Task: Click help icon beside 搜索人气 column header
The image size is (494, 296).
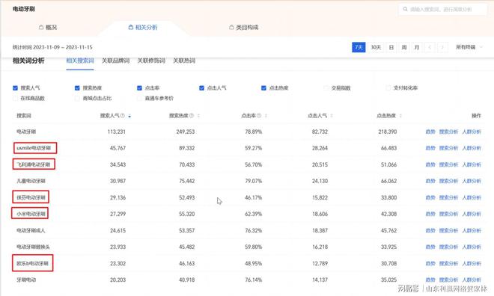Action: click(123, 115)
